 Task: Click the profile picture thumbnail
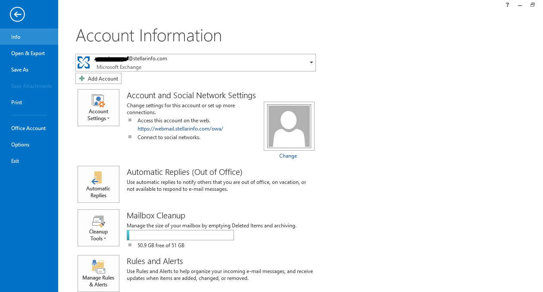coord(289,126)
